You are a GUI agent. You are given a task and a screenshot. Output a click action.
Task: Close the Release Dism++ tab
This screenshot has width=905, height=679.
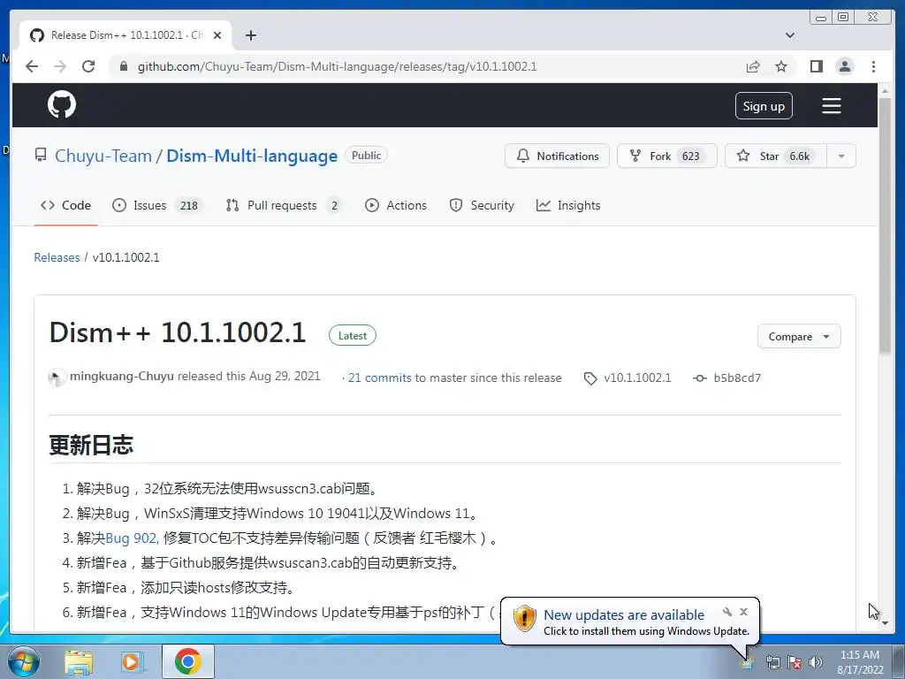217,35
